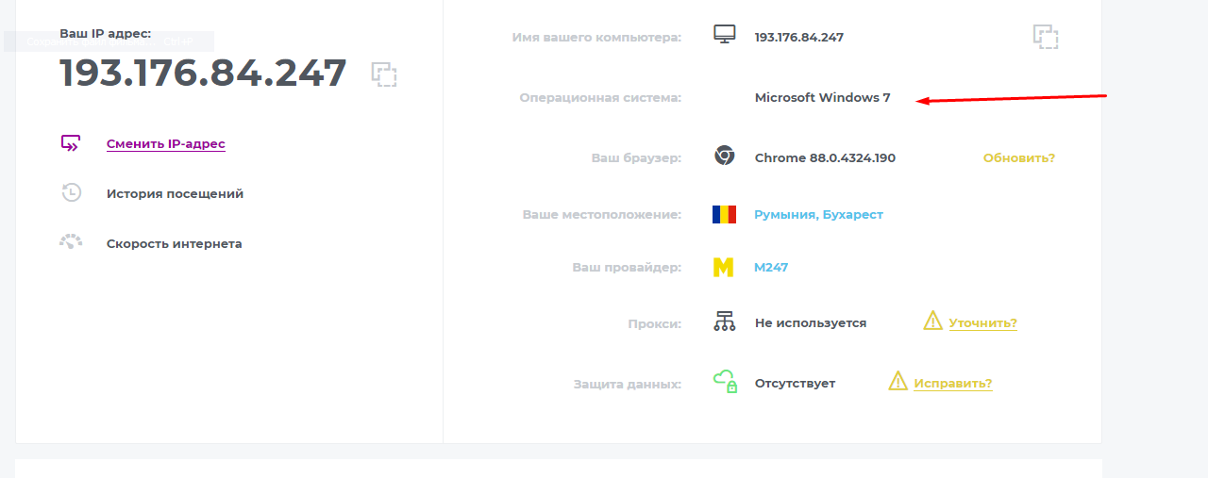Click the Romanian flag icon
The width and height of the screenshot is (1208, 478).
[x=724, y=214]
